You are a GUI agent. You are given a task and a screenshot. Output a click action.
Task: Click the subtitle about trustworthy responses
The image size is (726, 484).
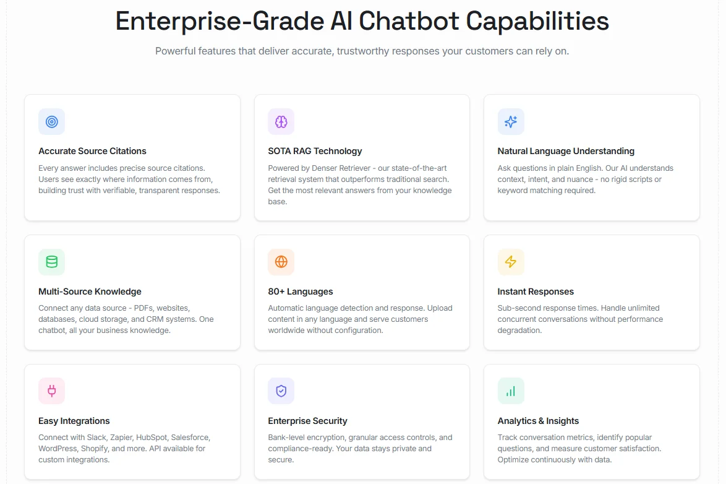point(362,51)
